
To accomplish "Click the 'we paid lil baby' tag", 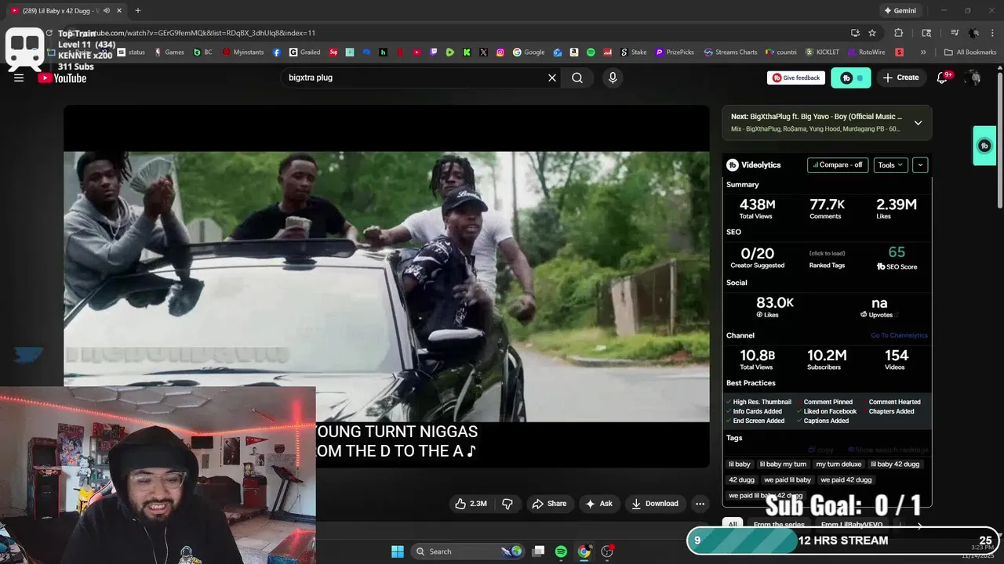I will point(788,479).
